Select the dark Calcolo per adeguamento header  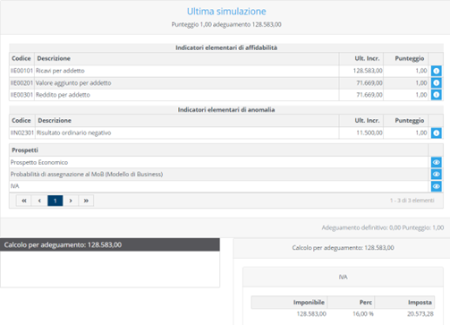[x=110, y=244]
